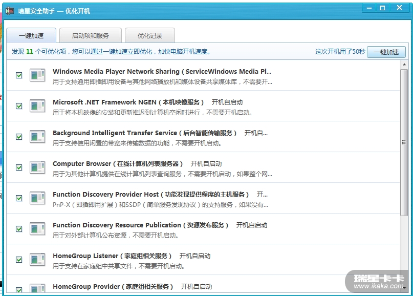
Task: Open the 优化记录 tab
Action: (149, 36)
